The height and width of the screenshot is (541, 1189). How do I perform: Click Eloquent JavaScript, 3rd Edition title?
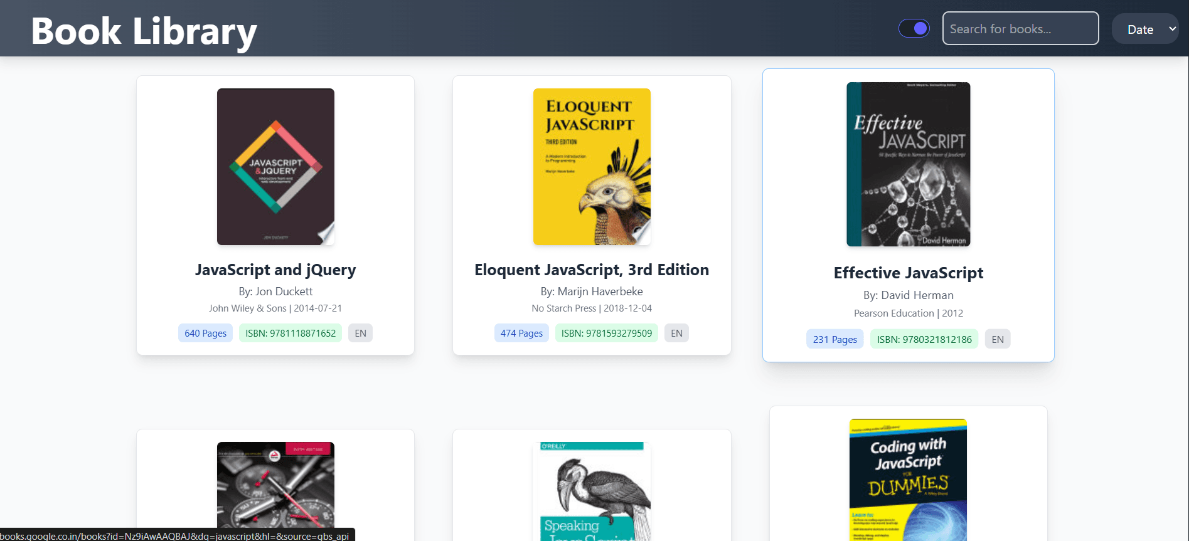(x=592, y=270)
